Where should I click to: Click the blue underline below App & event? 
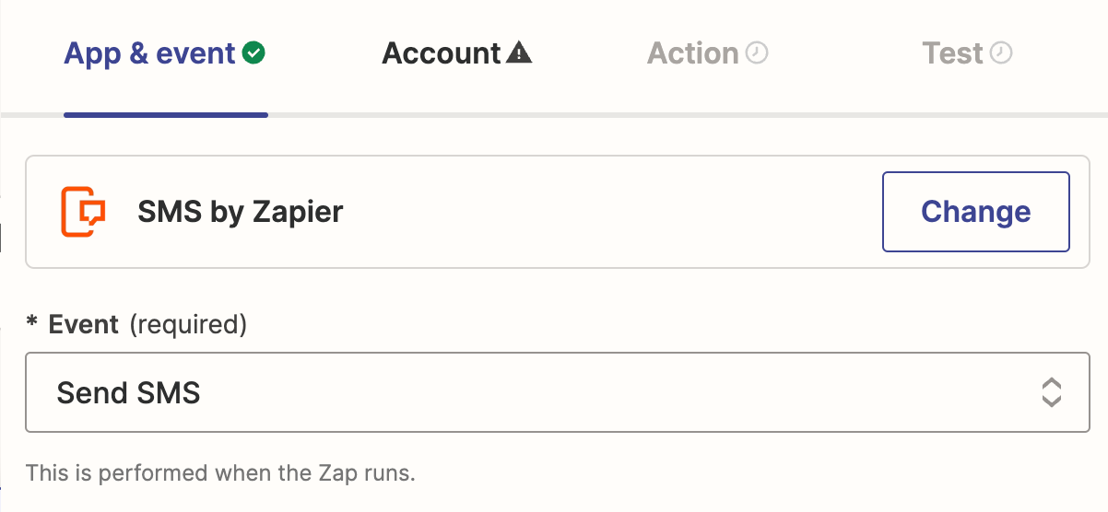coord(166,115)
